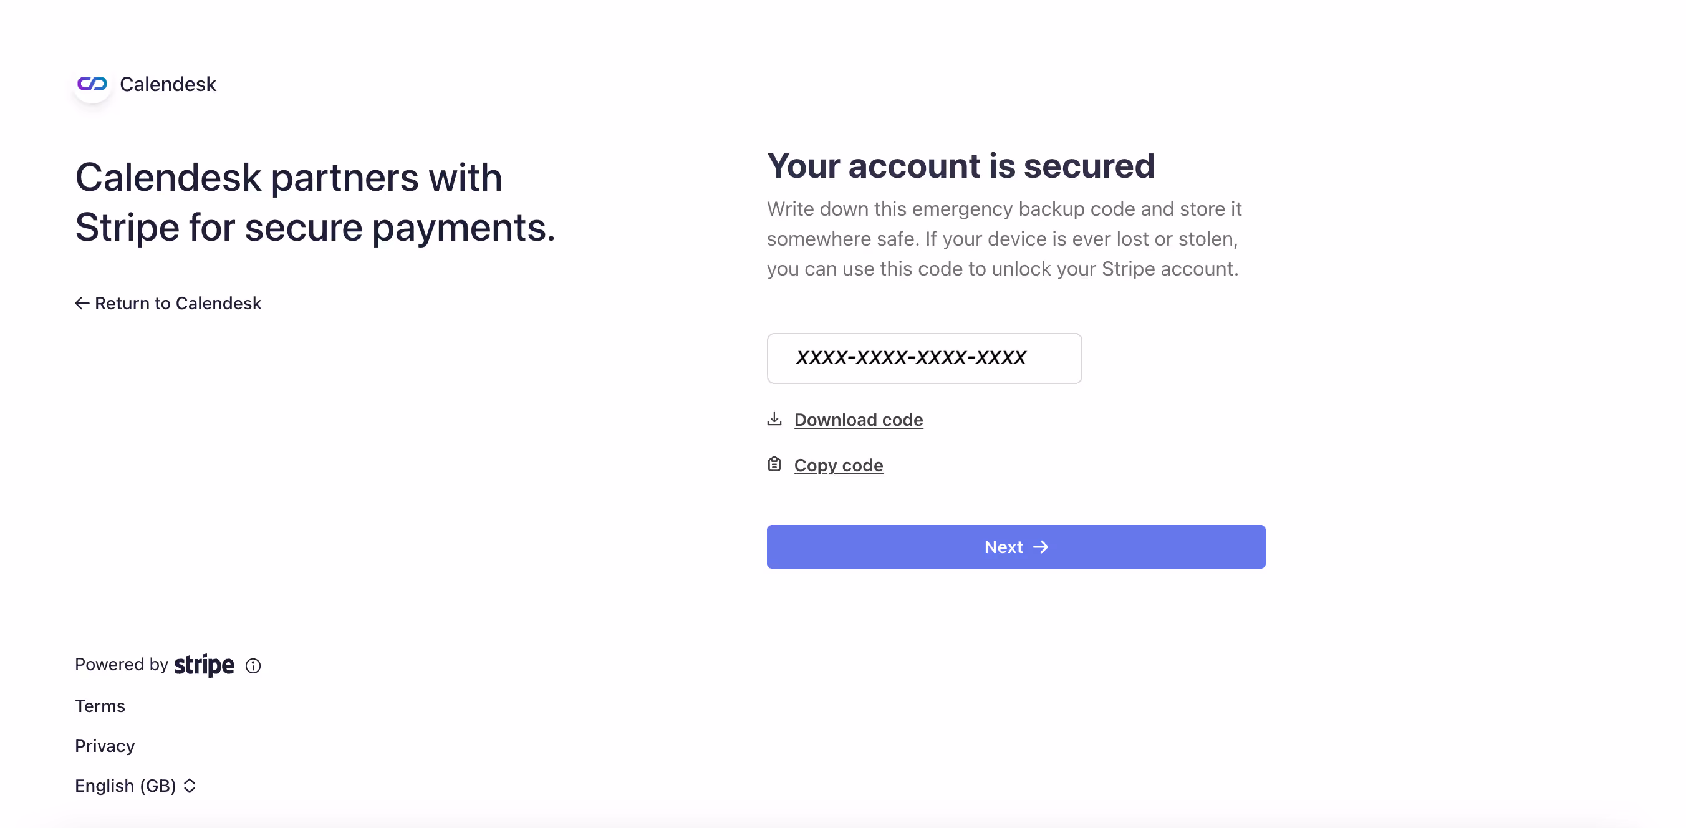
Task: Click the download icon next to Download code
Action: 774,419
